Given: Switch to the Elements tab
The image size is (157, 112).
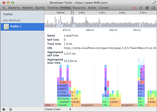Looking at the screenshot, I should coord(14,8).
